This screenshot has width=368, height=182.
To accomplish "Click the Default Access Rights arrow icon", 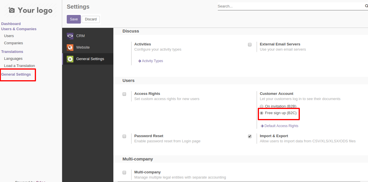I will (x=262, y=126).
